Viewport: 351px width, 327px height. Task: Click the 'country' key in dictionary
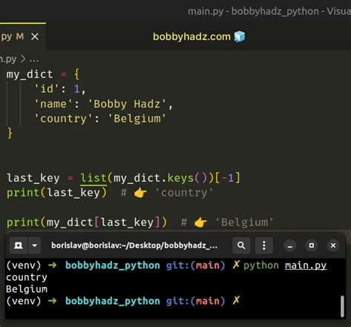[64, 119]
